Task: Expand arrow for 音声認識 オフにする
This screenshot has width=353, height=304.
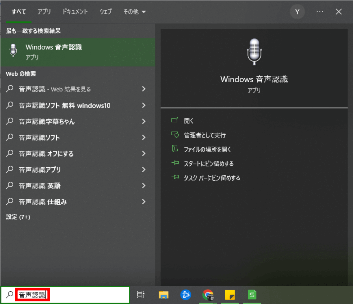Action: click(x=144, y=153)
